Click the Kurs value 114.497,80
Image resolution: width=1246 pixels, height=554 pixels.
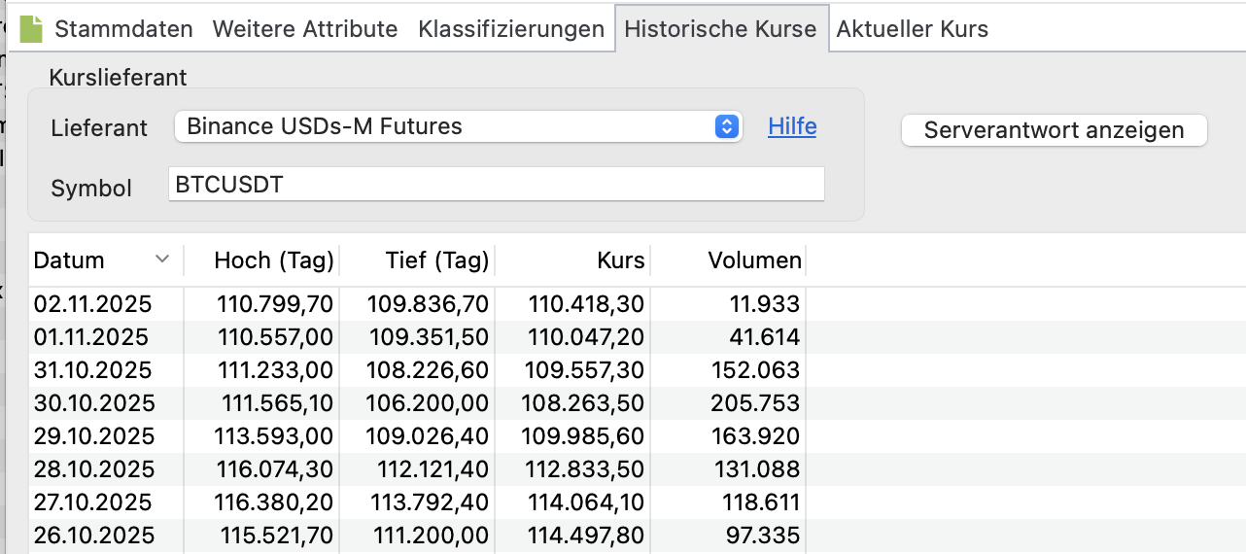585,536
